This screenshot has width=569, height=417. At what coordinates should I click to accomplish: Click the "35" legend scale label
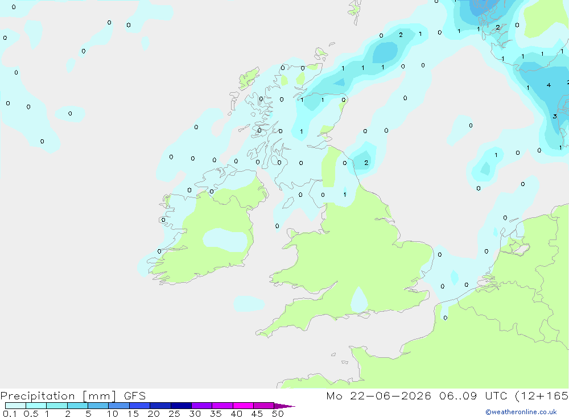tap(216, 414)
